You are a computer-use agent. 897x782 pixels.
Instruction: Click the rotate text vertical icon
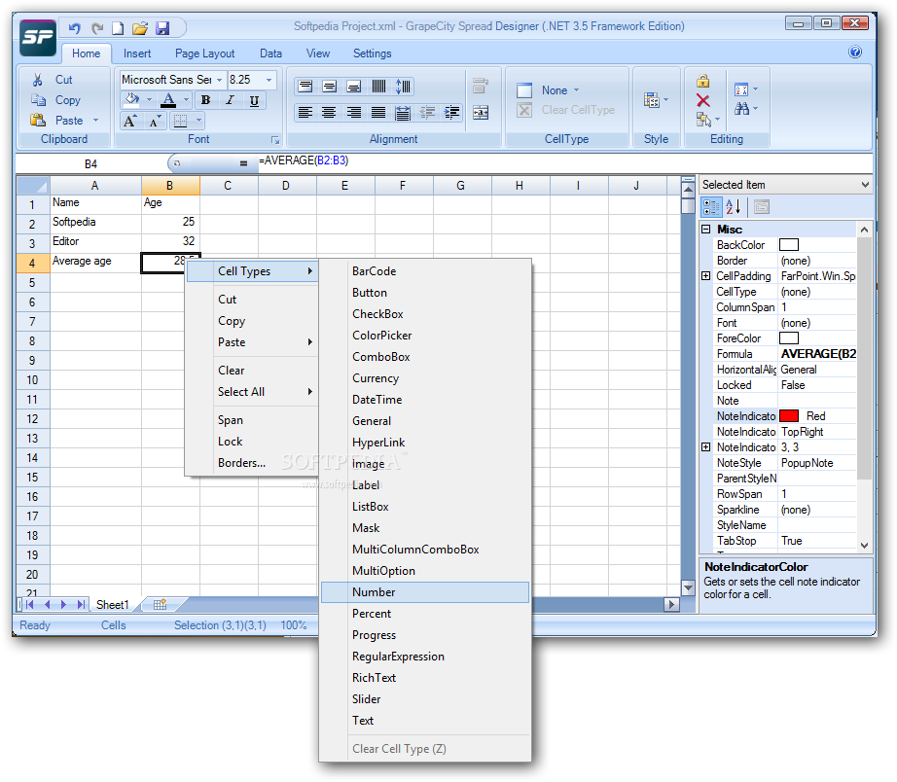378,87
